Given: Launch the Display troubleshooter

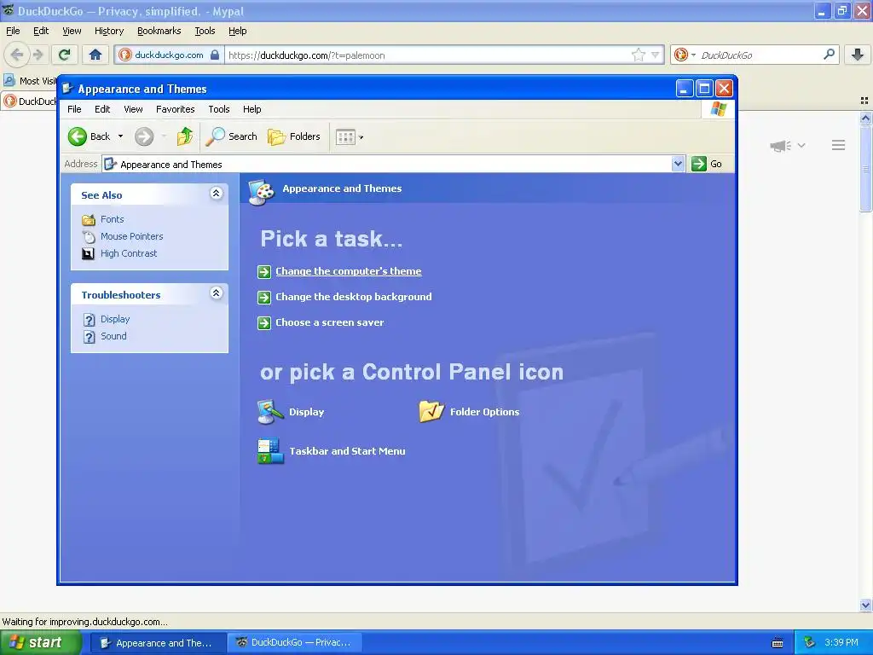Looking at the screenshot, I should (115, 319).
